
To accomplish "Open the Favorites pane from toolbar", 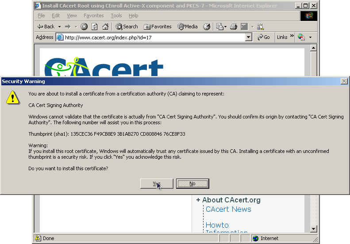I will (158, 27).
